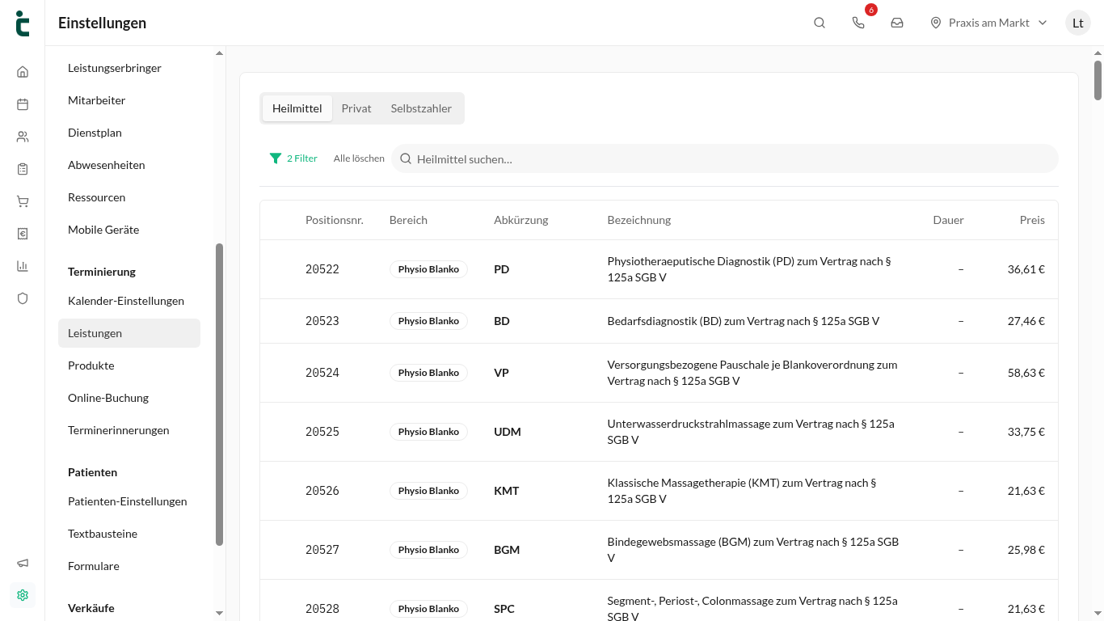Screen dimensions: 1104x621
Task: Click position number 20528
Action: [x=322, y=609]
